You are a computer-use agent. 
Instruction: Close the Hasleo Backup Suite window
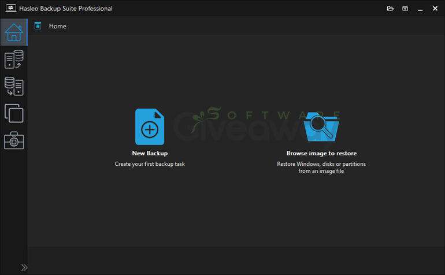[x=435, y=9]
